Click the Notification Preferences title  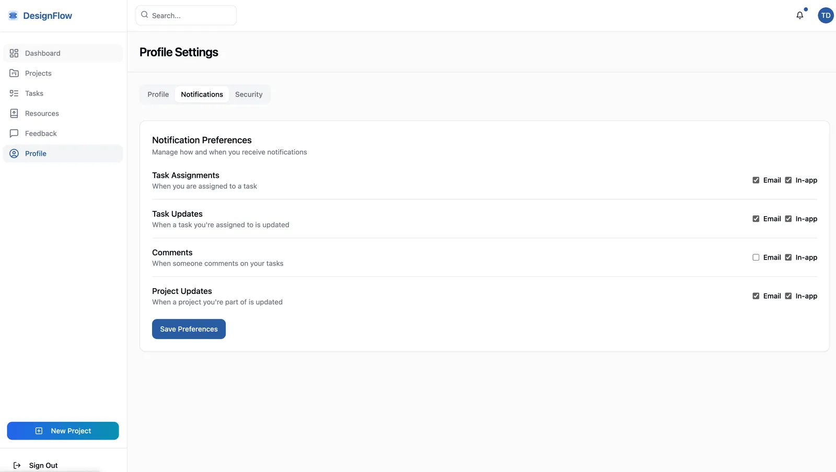pos(202,140)
